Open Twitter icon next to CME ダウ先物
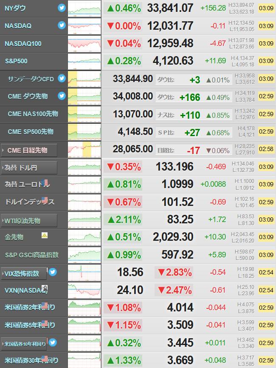 tap(62, 96)
